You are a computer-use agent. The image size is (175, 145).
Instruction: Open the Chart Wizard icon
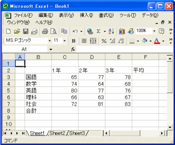tap(122, 31)
